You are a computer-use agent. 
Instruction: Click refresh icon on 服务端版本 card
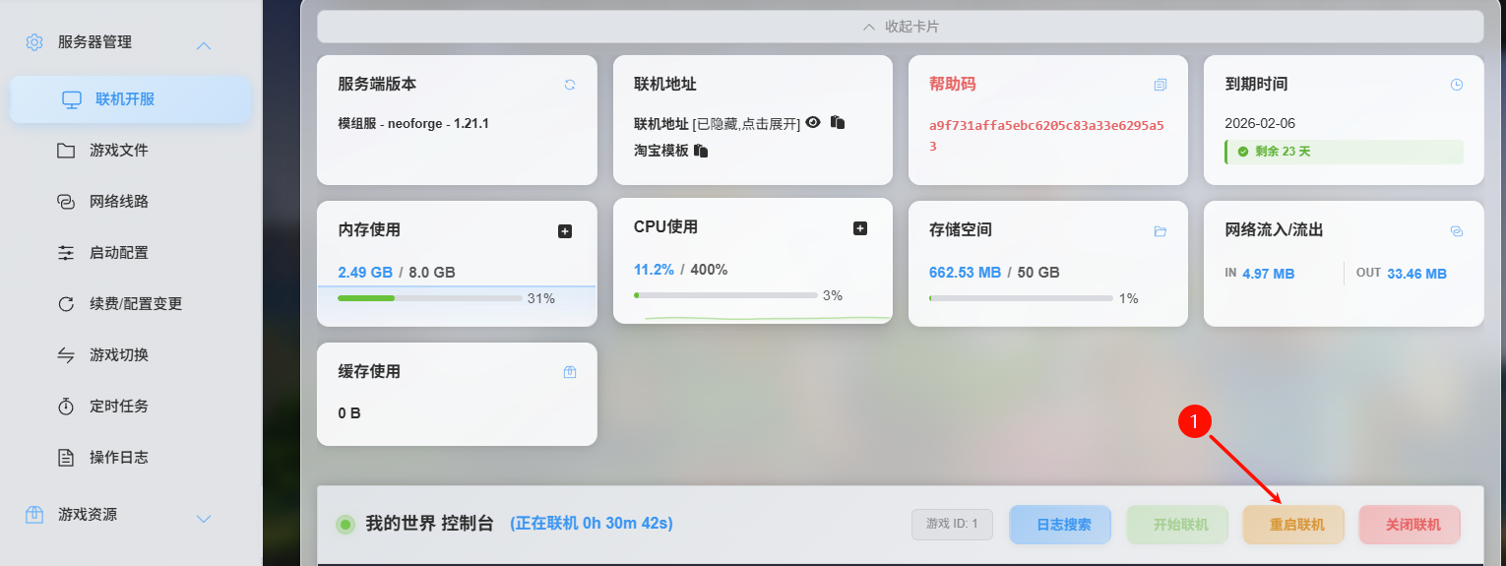(570, 85)
